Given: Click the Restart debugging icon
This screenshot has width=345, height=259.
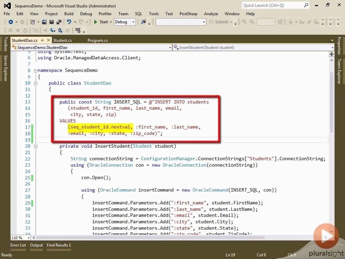Looking at the screenshot, I should point(25,30).
